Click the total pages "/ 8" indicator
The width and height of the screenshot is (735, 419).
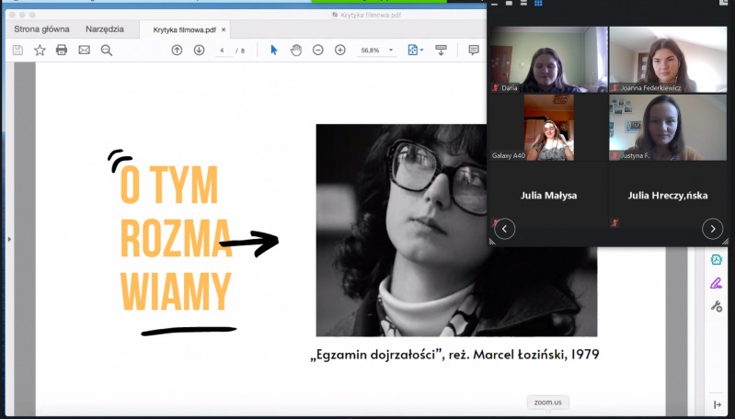click(x=240, y=51)
